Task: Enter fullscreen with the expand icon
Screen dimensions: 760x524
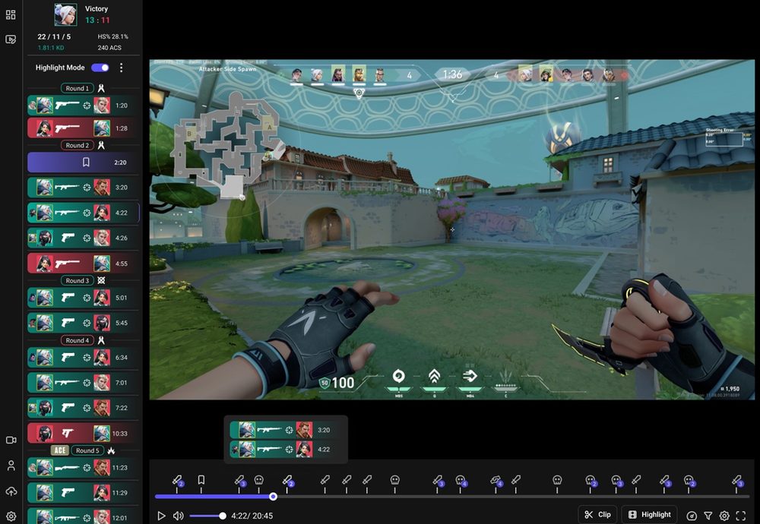Action: [740, 516]
